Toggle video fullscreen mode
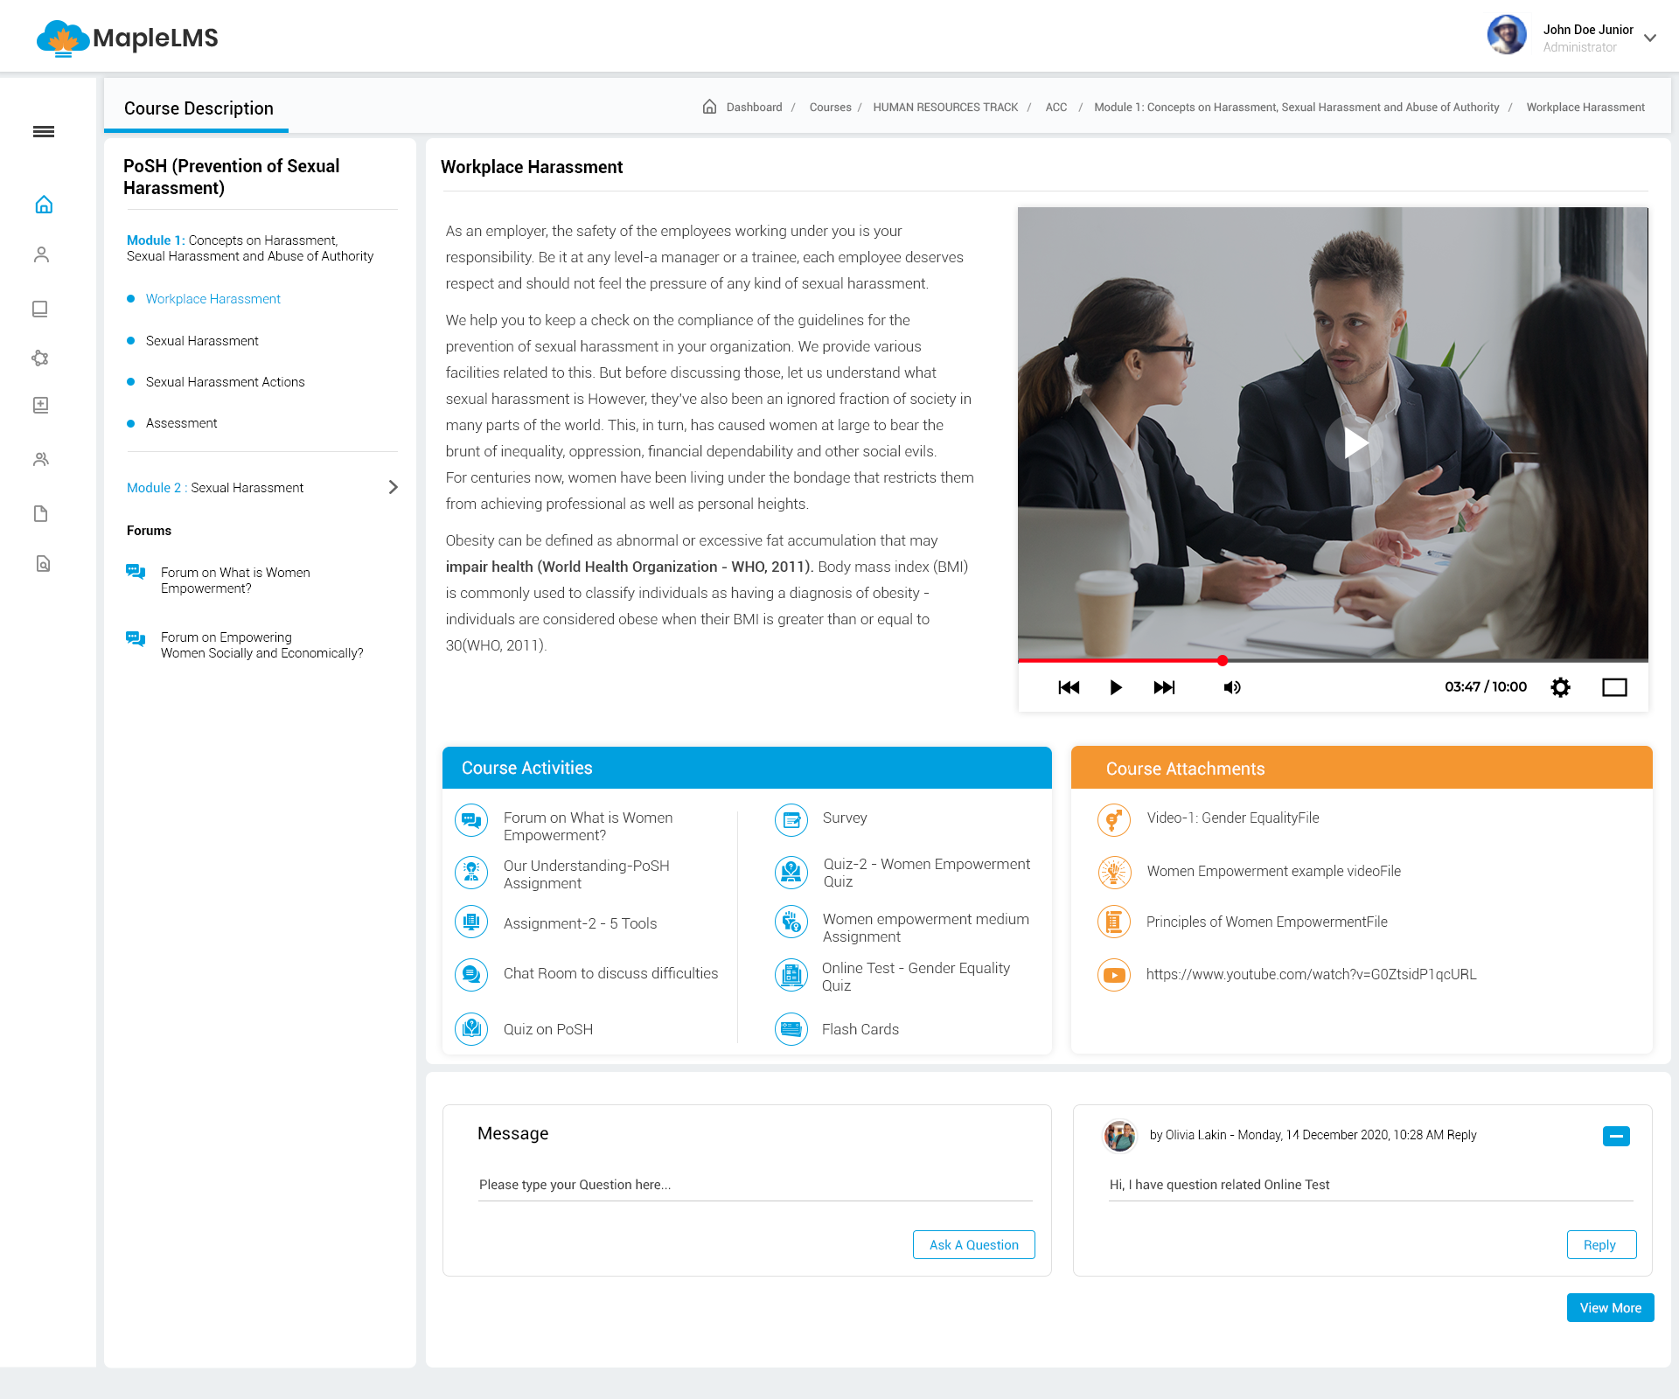Screen dimensions: 1679x1399 click(x=1614, y=687)
